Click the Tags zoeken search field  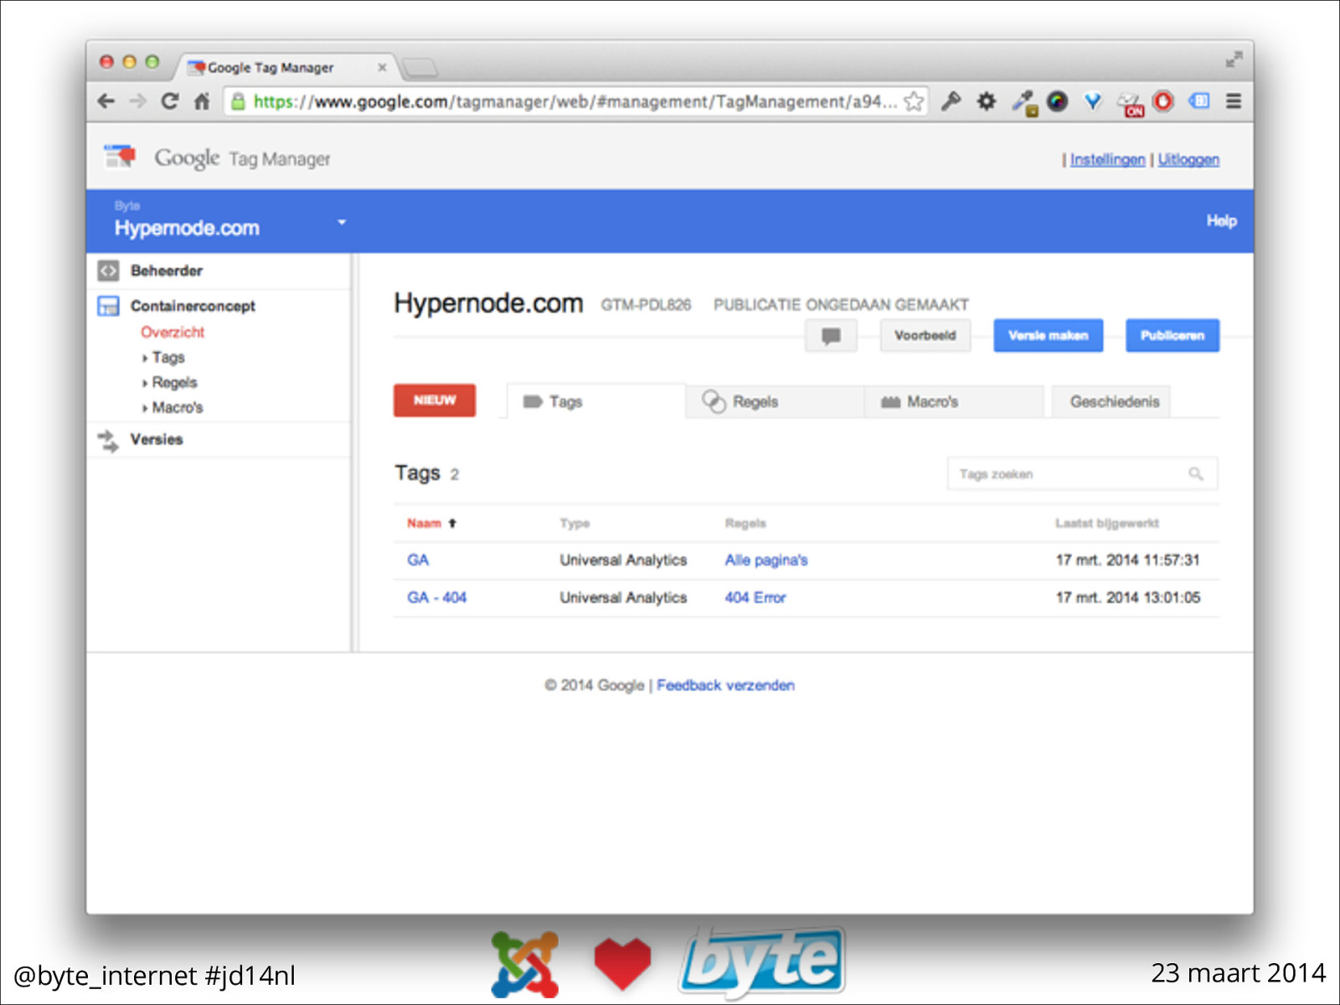(x=1082, y=474)
